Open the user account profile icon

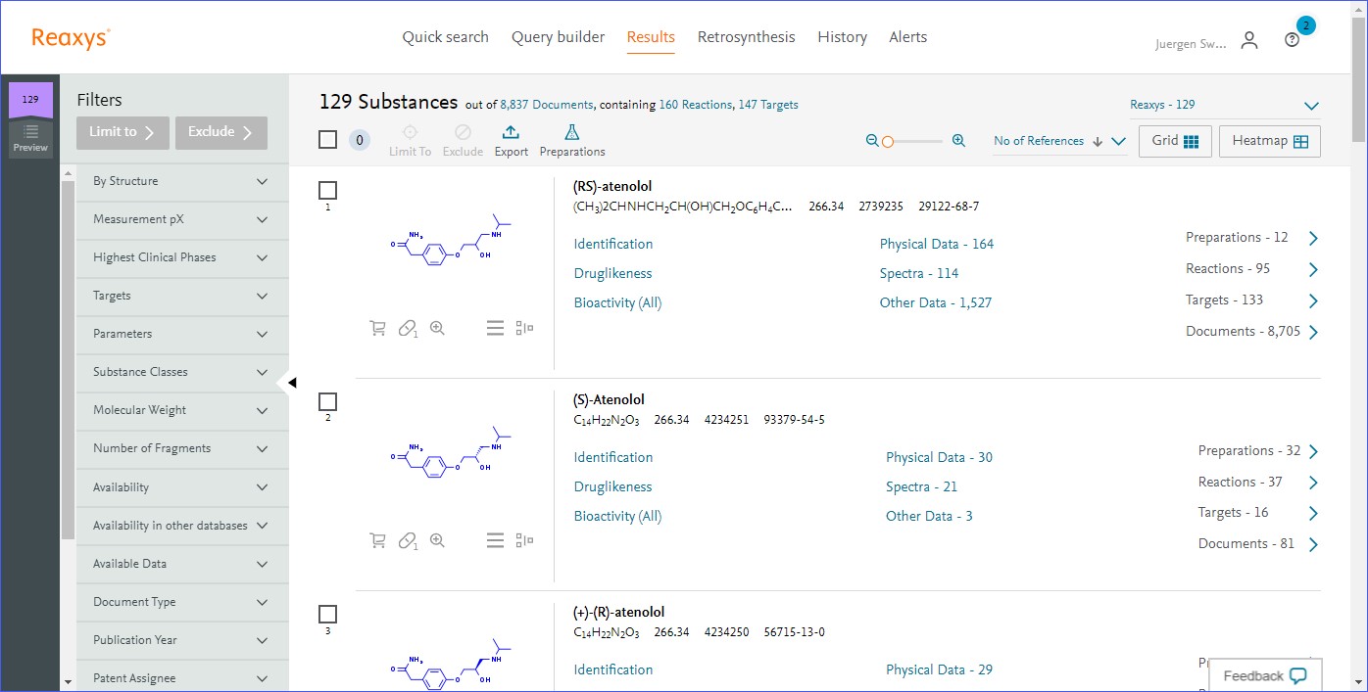1248,40
